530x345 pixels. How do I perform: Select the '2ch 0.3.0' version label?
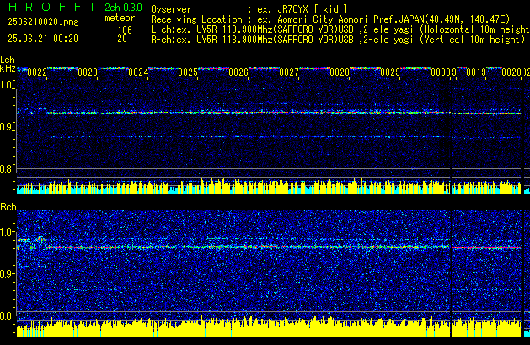[x=123, y=8]
